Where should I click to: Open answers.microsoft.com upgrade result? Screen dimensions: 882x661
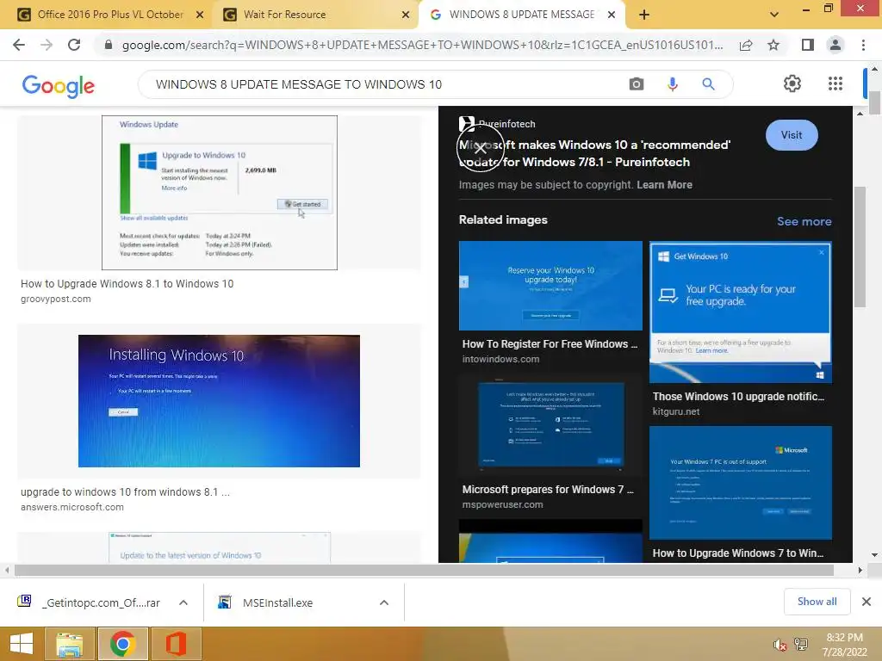pyautogui.click(x=125, y=491)
